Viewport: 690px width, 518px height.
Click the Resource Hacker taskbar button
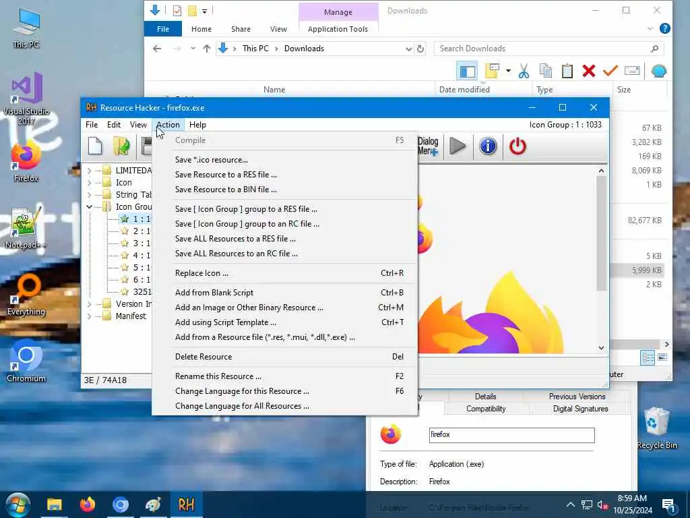(186, 505)
